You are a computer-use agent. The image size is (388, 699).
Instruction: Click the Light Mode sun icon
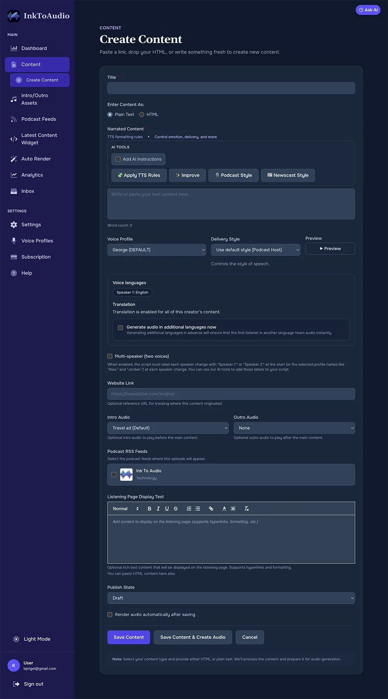point(16,639)
